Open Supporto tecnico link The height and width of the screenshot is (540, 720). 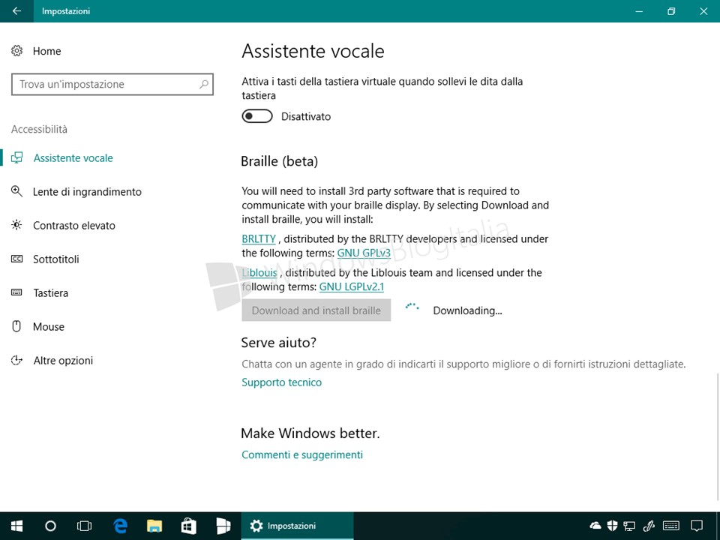[x=281, y=382]
